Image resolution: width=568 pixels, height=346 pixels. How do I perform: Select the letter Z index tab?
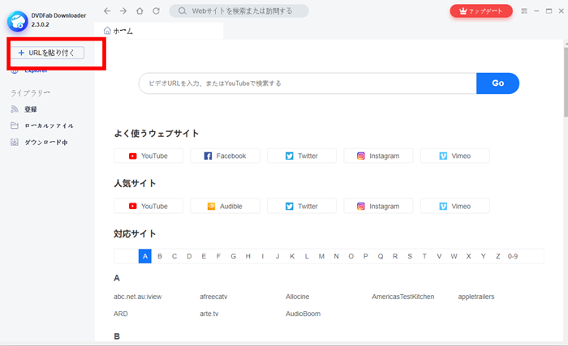pos(498,256)
